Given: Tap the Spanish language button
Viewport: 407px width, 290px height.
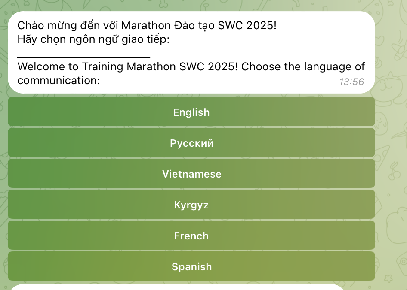Looking at the screenshot, I should (x=191, y=266).
